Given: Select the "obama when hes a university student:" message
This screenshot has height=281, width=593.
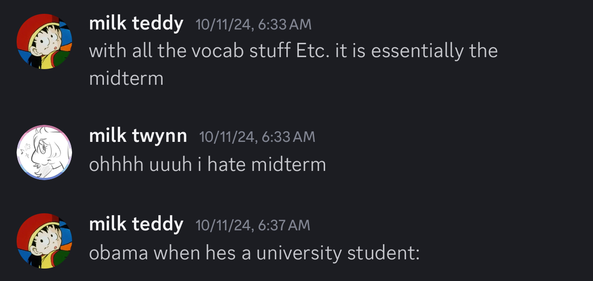Looking at the screenshot, I should tap(254, 253).
